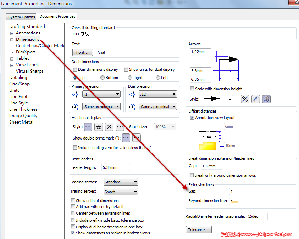Open the Primary precision .1 dropdown
299x239 pixels.
coord(101,94)
